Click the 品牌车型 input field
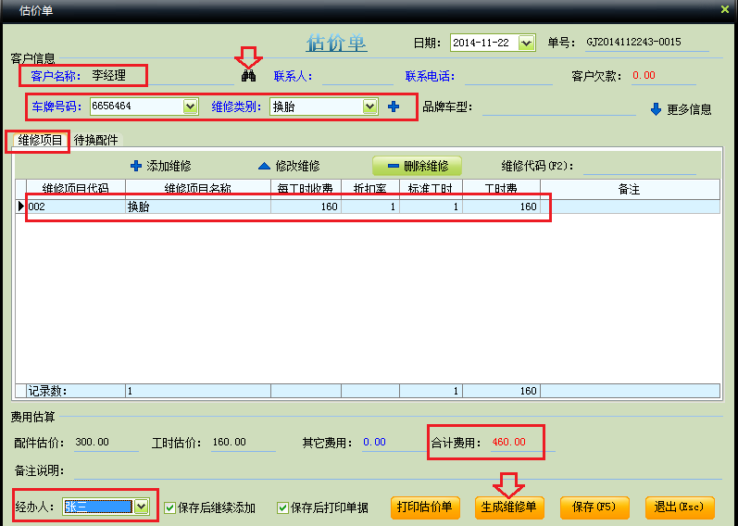The image size is (738, 526). click(x=559, y=106)
